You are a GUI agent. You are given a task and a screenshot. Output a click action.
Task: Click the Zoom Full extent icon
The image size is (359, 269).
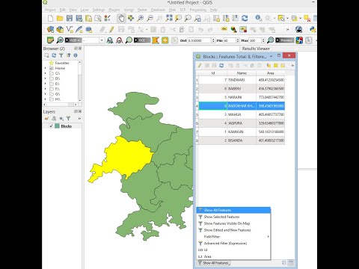[169, 19]
